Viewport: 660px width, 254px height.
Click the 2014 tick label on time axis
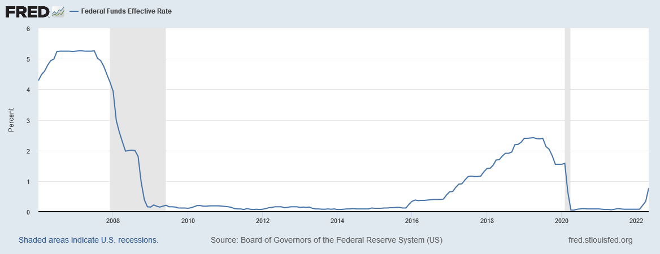(x=337, y=220)
